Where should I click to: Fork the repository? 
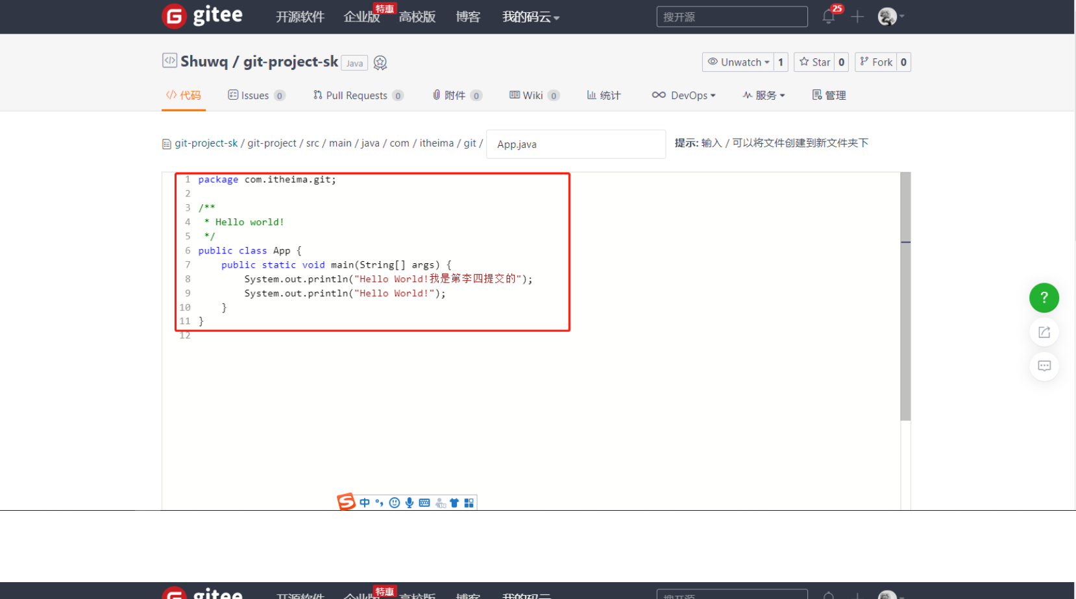point(876,62)
